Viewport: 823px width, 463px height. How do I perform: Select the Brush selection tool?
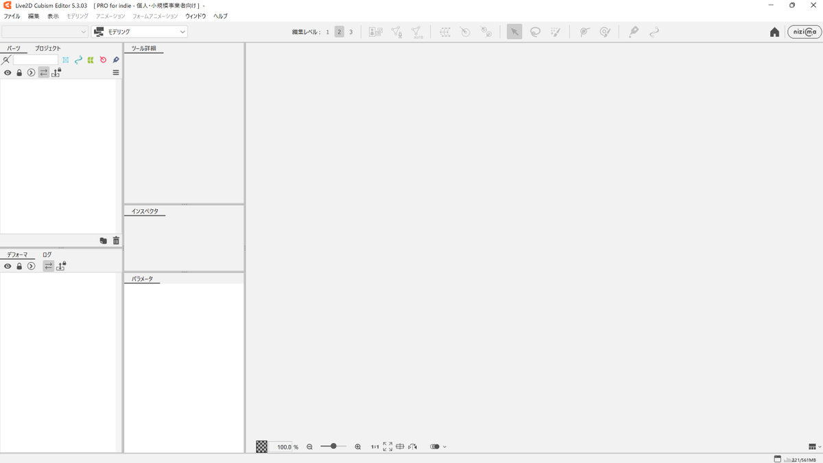tap(556, 32)
